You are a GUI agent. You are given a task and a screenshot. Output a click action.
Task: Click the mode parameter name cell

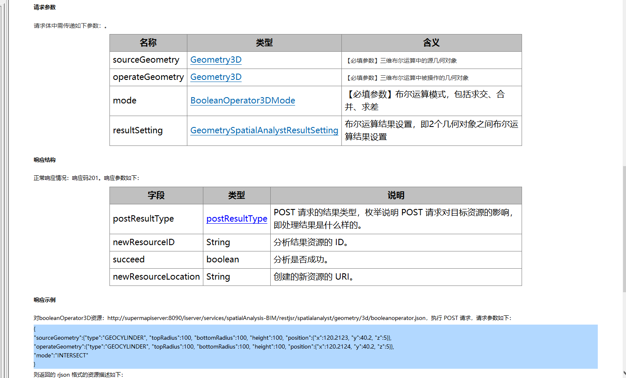(148, 101)
